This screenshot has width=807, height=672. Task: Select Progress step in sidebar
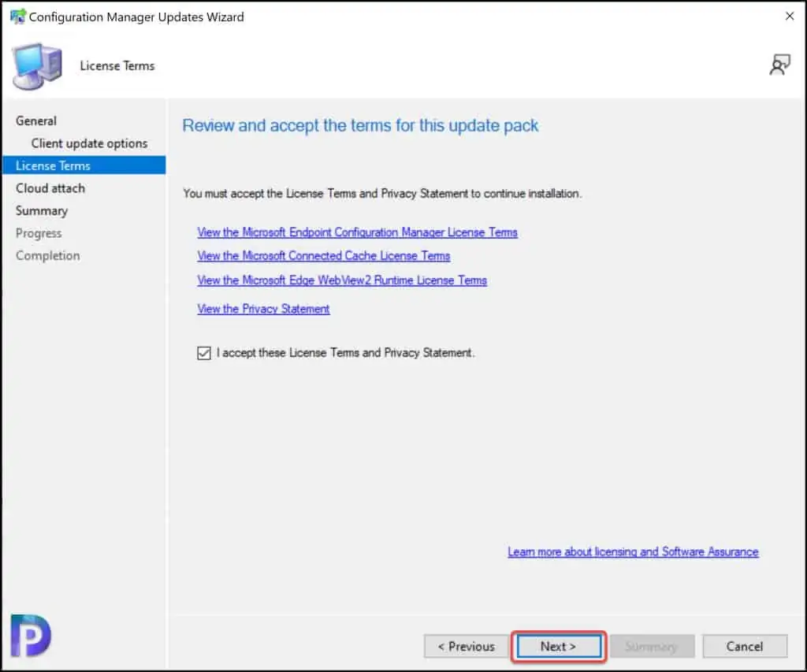[39, 234]
